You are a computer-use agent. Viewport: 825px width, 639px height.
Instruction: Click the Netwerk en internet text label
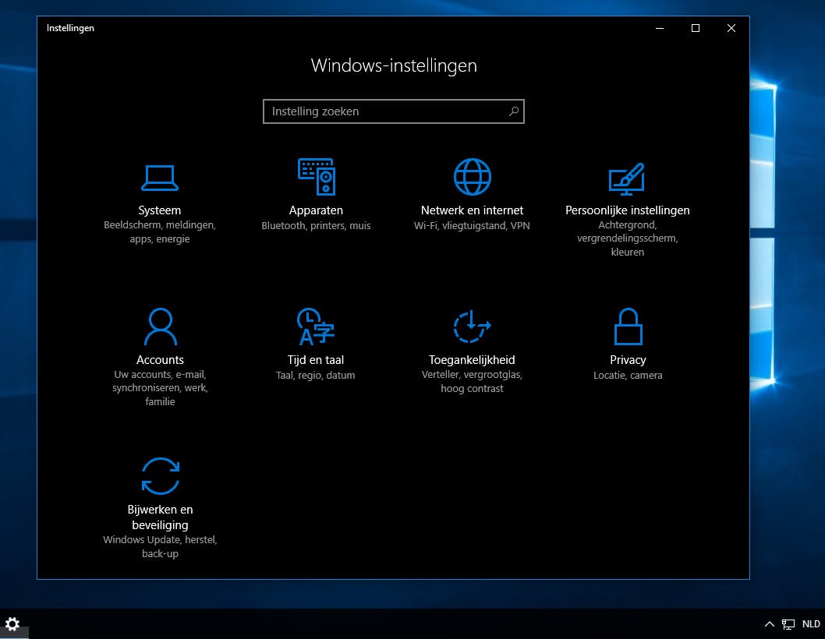[x=472, y=210]
